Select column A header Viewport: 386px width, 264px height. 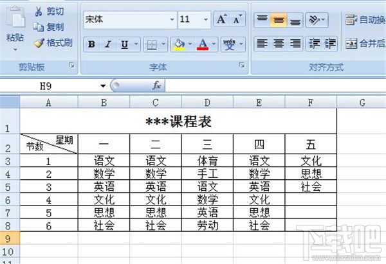pyautogui.click(x=49, y=103)
